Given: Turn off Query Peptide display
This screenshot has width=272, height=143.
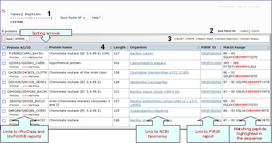Looking at the screenshot, I should click(x=74, y=18).
